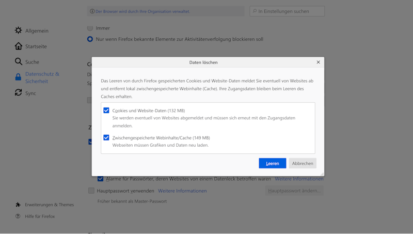Click the Hilfe question mark icon
Image resolution: width=413 pixels, height=234 pixels.
[x=18, y=216]
